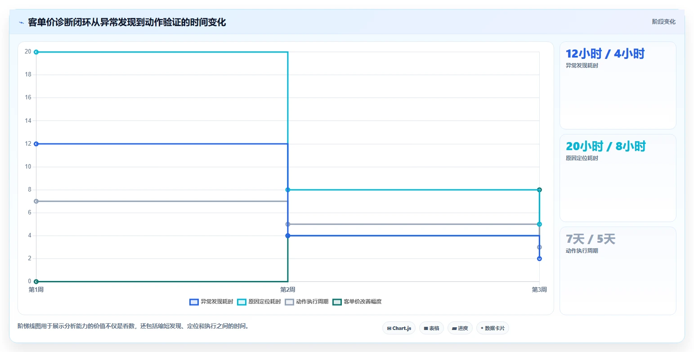Viewport: 694px width, 352px height.
Task: Click the 动作执行周期 point at 7, 第1周
Action: tap(36, 201)
